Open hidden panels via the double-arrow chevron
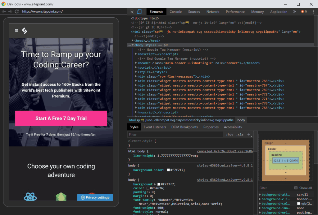Viewport: 318px width, 215px height. click(294, 11)
